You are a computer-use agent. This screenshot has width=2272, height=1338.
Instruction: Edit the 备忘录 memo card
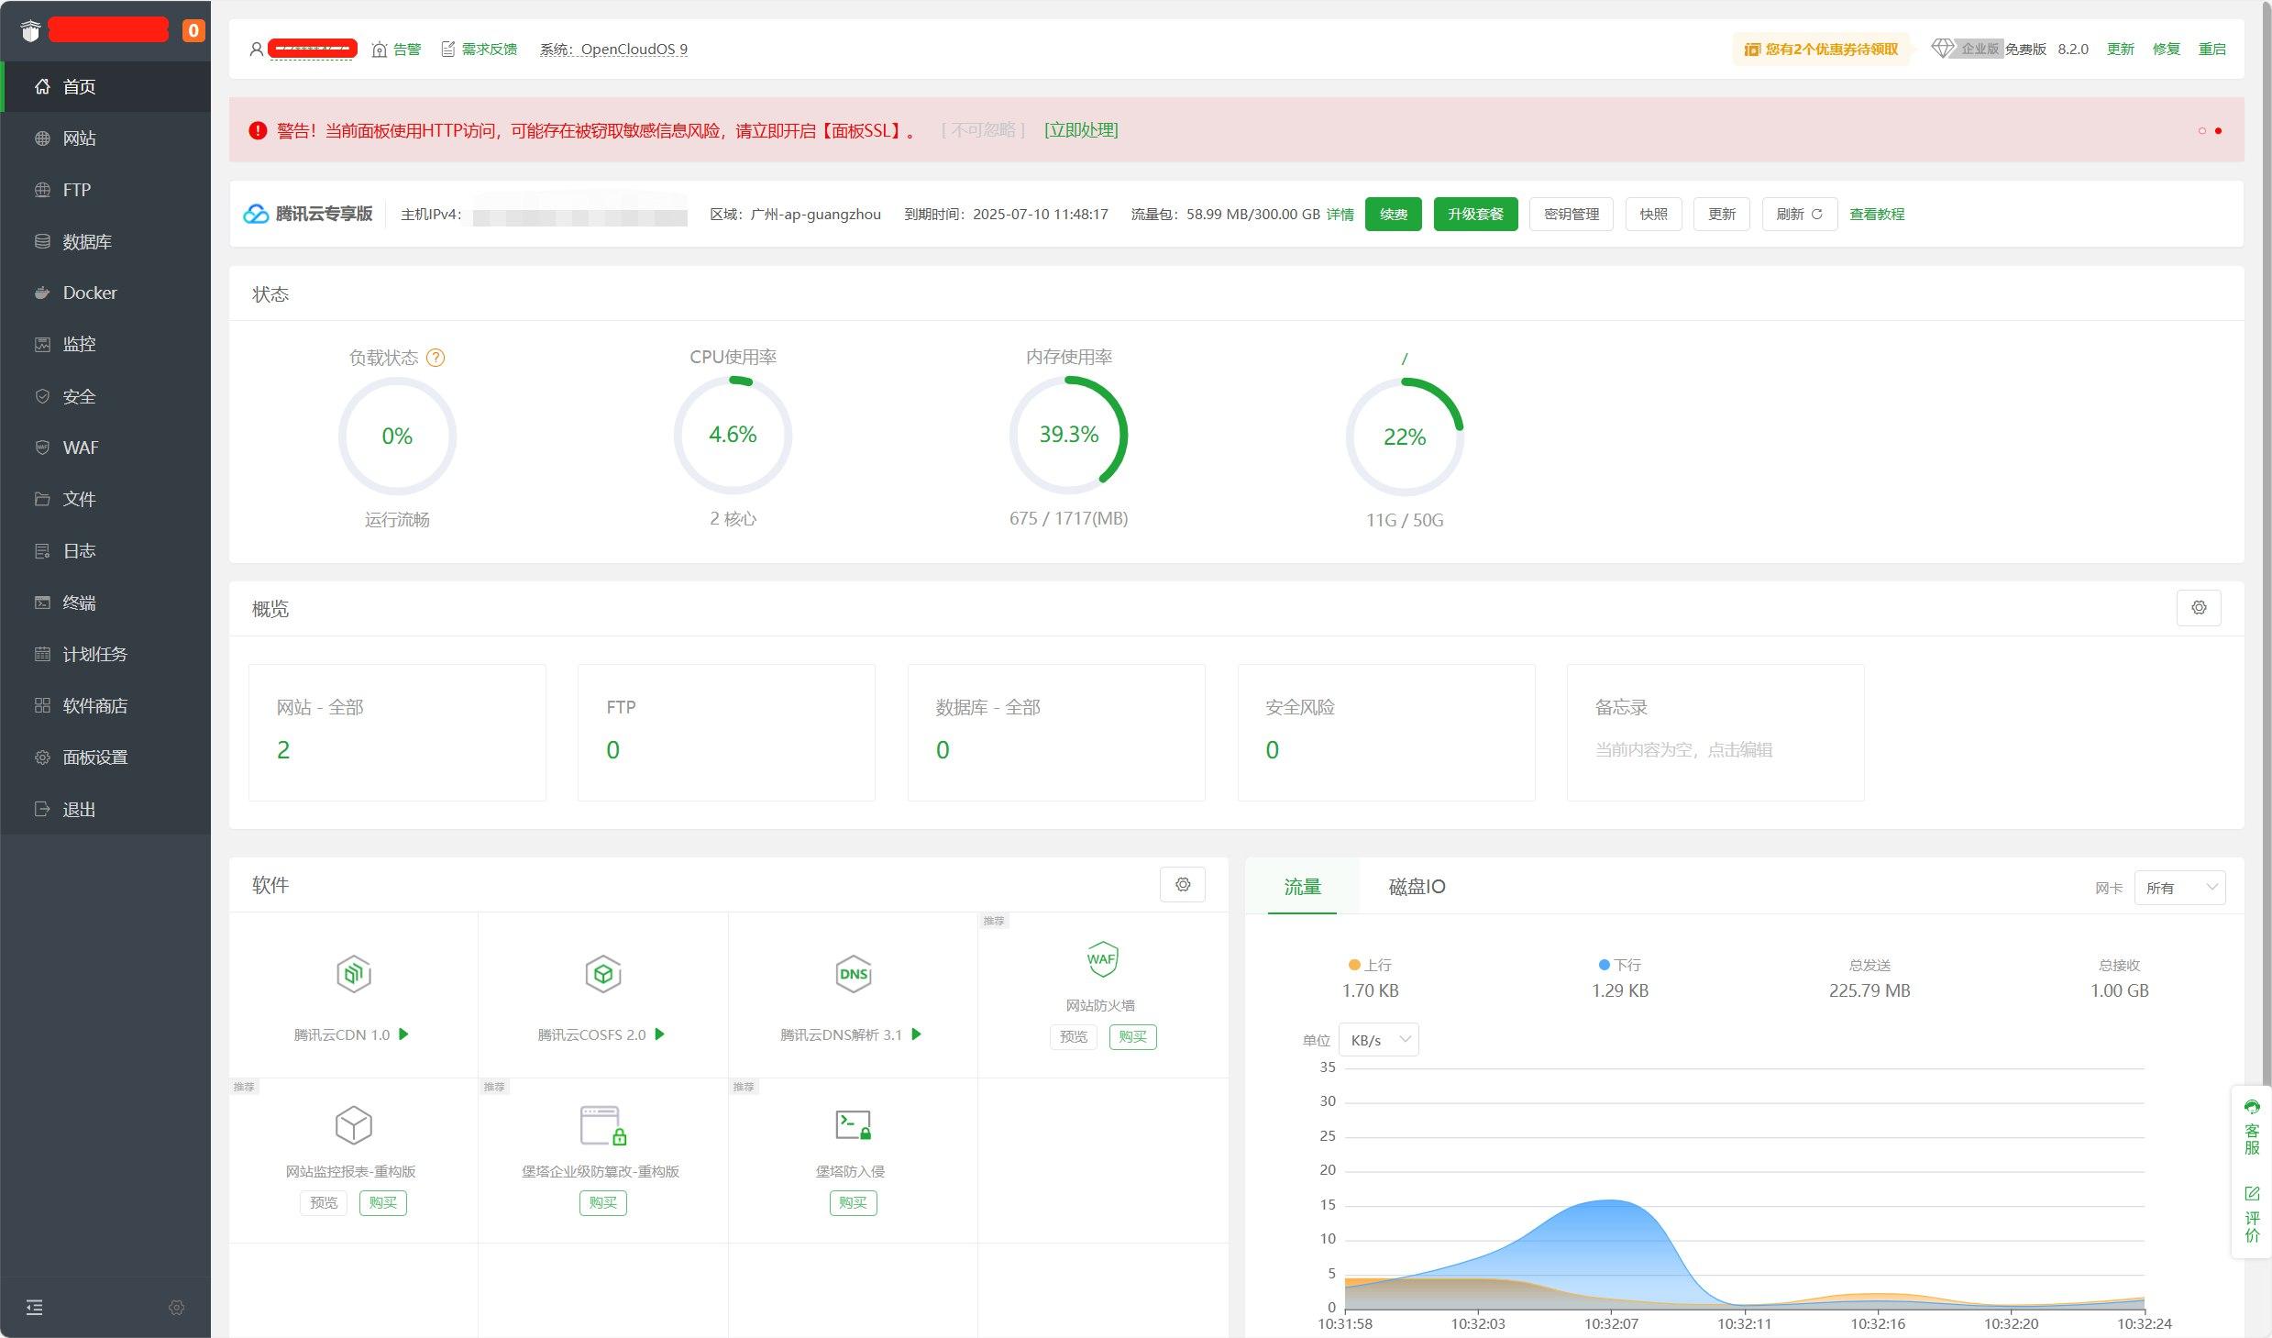[1715, 733]
